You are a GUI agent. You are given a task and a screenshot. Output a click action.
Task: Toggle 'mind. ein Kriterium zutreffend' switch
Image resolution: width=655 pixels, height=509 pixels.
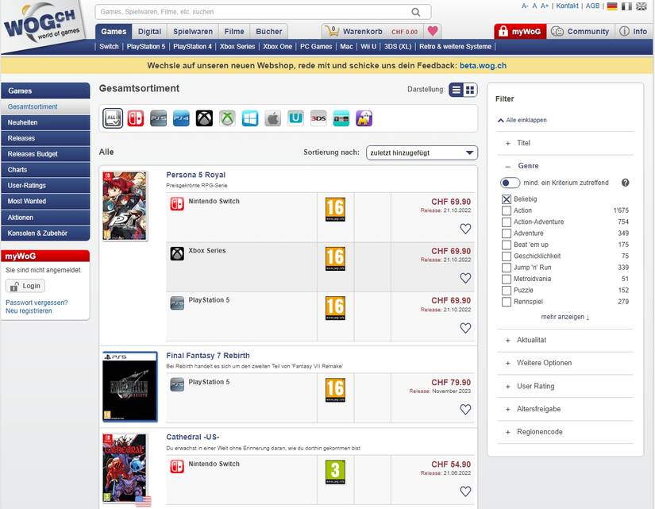[510, 183]
